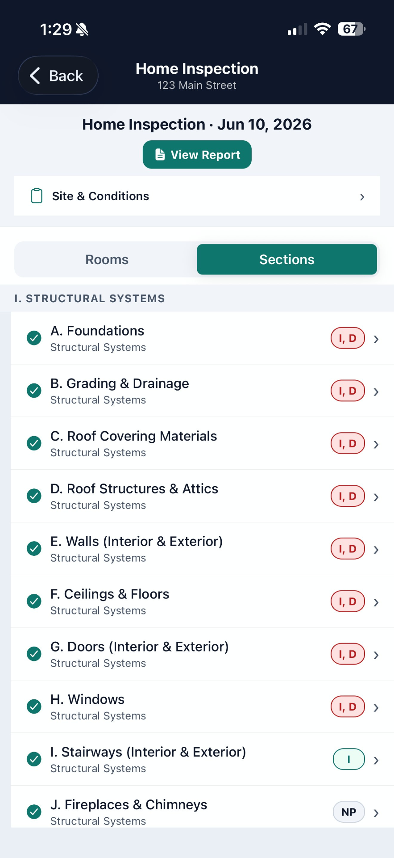Viewport: 394px width, 858px height.
Task: Click the I, D badge for Windows
Action: pyautogui.click(x=348, y=707)
